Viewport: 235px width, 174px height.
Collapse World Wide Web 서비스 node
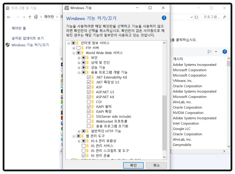click(x=74, y=53)
